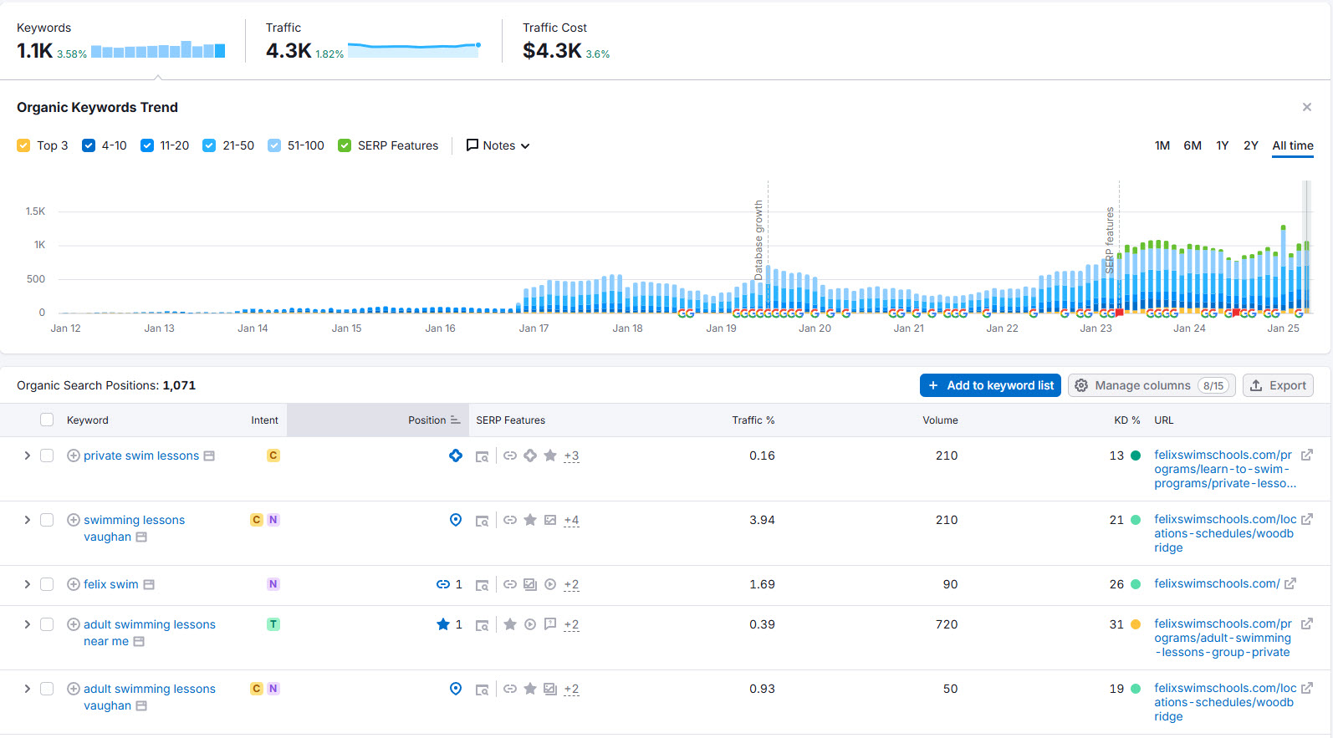Toggle the 11-20 positions checkbox
Image resolution: width=1333 pixels, height=738 pixels.
click(147, 145)
